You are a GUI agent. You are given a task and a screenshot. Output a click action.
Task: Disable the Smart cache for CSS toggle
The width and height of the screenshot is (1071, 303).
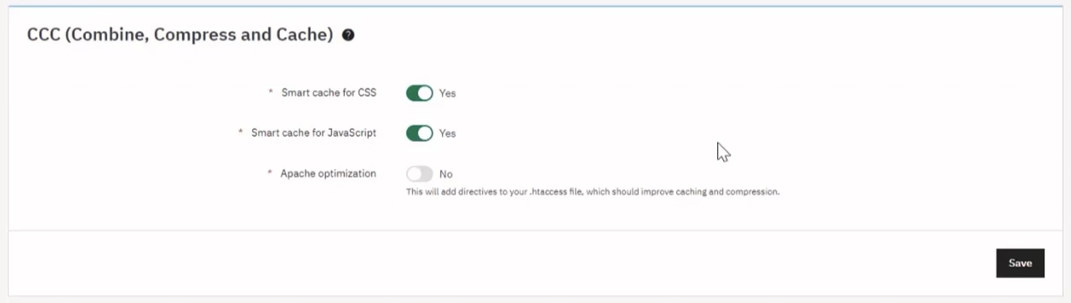coord(420,93)
